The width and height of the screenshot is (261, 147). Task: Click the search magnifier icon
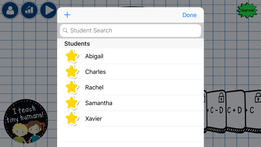(x=65, y=31)
